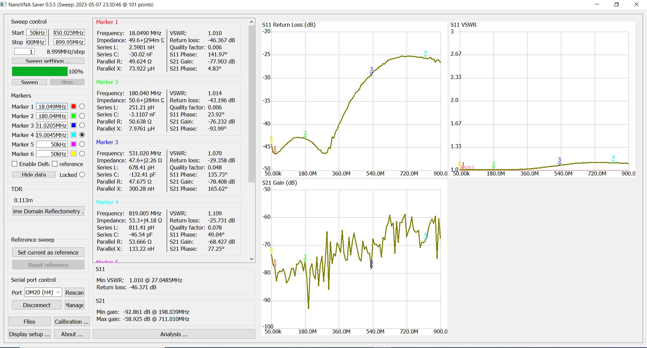Open the Analysis window
The height and width of the screenshot is (348, 647).
click(x=174, y=334)
